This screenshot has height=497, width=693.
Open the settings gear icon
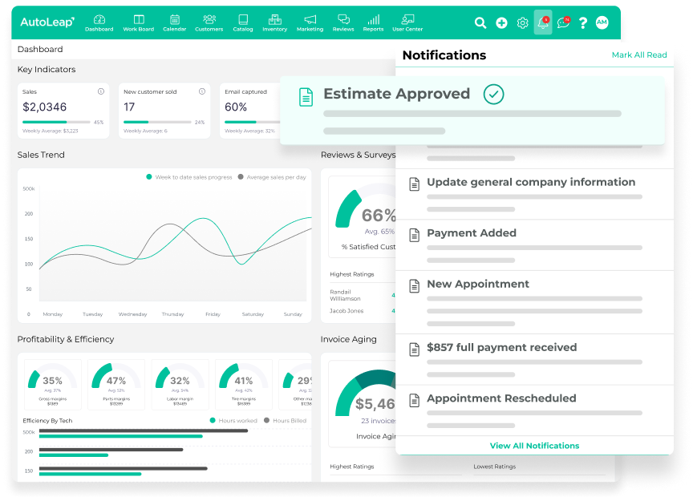[522, 23]
